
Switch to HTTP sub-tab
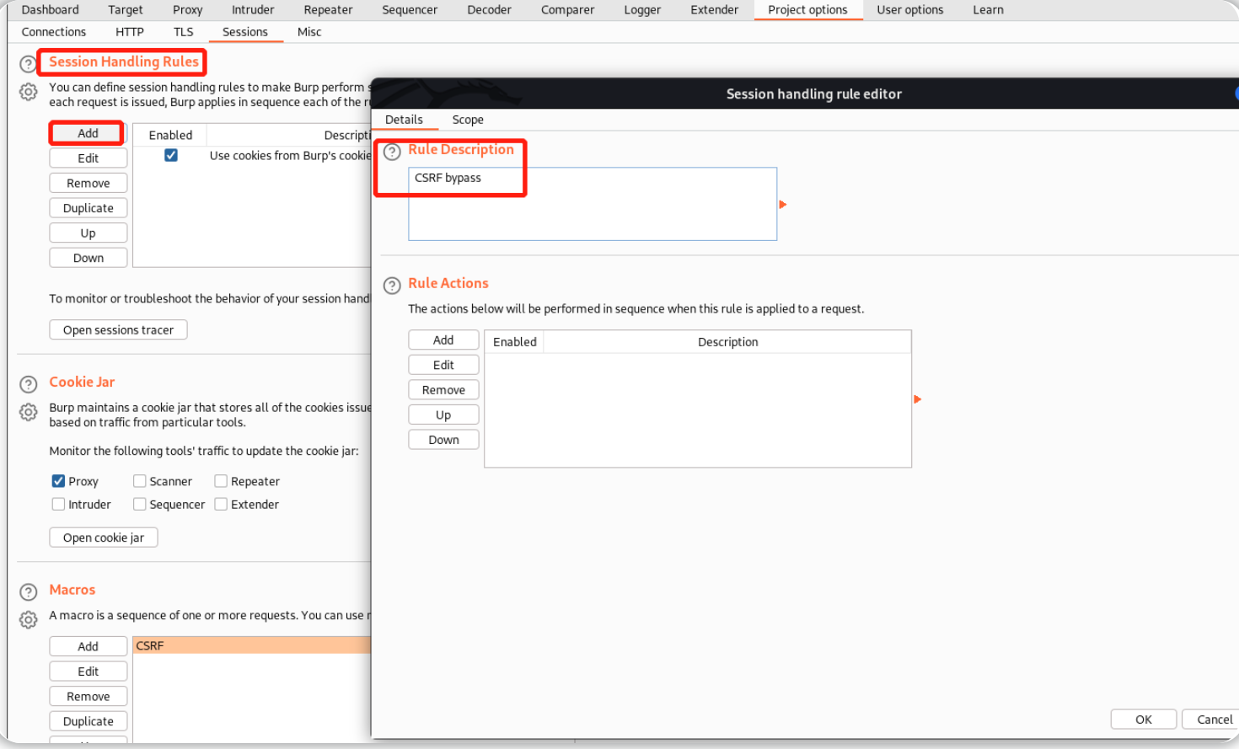click(x=130, y=32)
